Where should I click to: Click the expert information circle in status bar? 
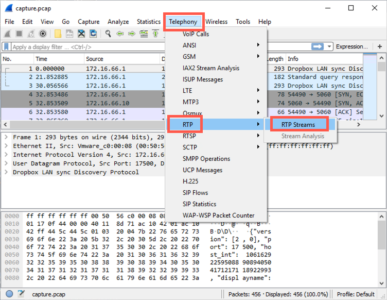click(9, 294)
